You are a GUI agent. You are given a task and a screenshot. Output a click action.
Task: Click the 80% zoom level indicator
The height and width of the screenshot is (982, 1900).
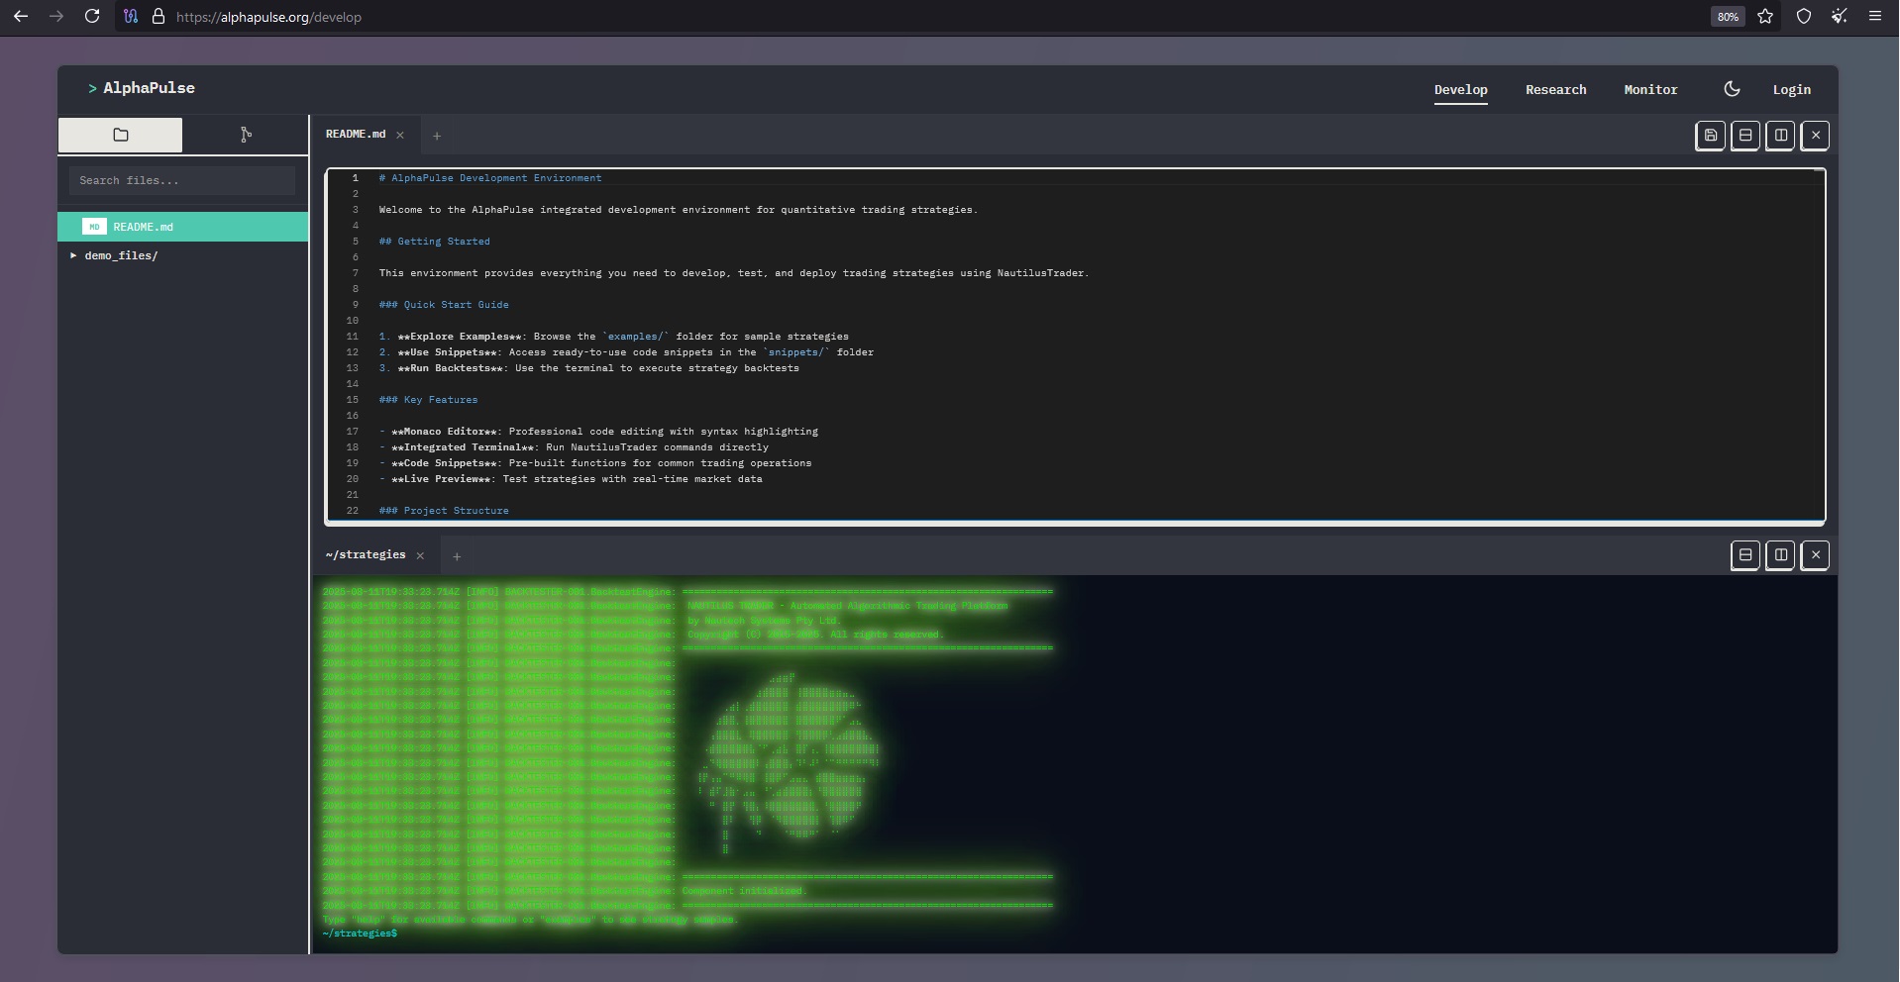point(1728,17)
